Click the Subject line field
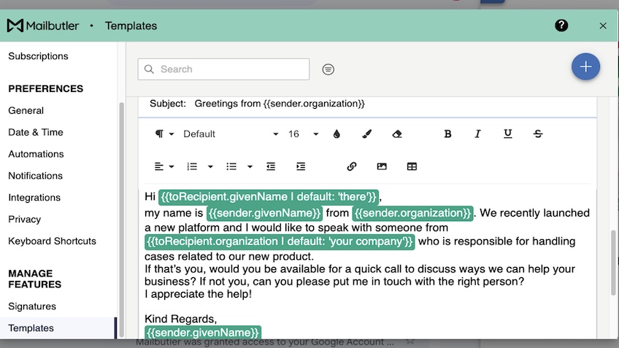Image resolution: width=619 pixels, height=348 pixels. [367, 104]
